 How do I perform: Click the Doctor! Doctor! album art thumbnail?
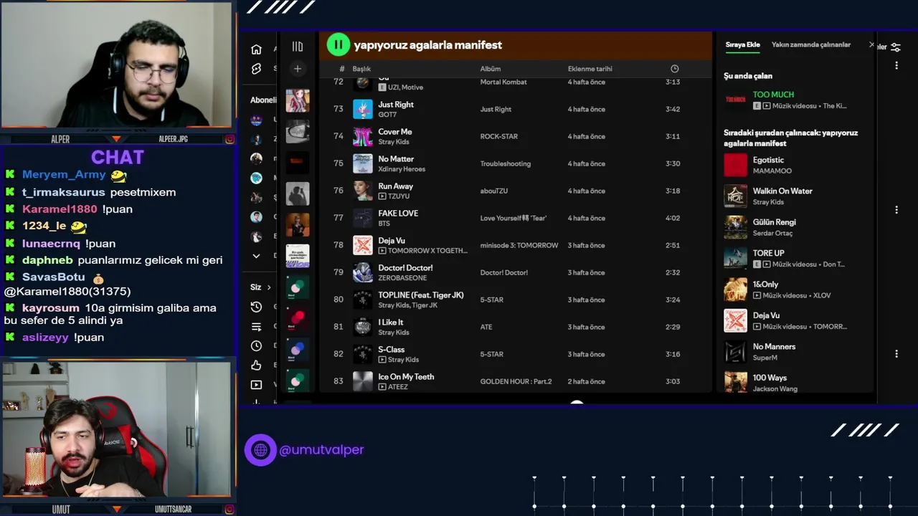(x=363, y=272)
